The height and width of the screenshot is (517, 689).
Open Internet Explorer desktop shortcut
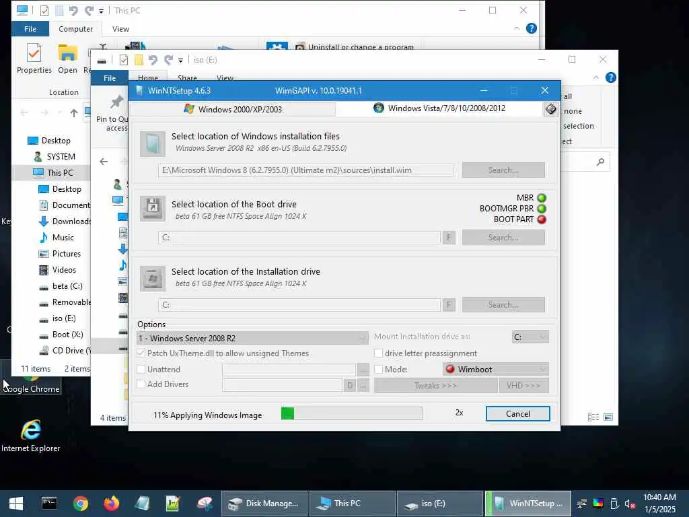31,436
